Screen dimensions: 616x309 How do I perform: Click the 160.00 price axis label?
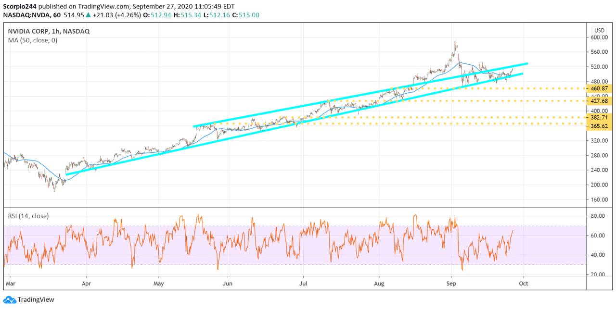[x=599, y=200]
